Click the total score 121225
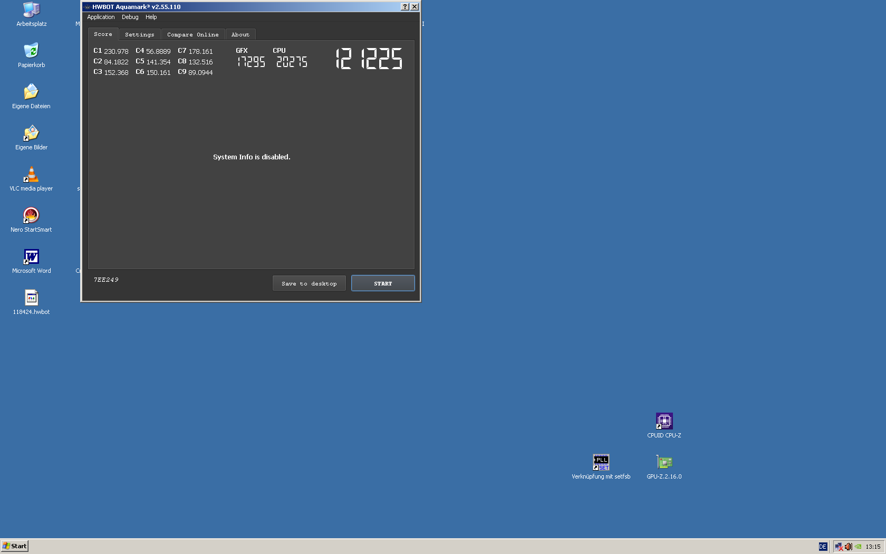Screen dimensions: 886x554 click(x=369, y=59)
